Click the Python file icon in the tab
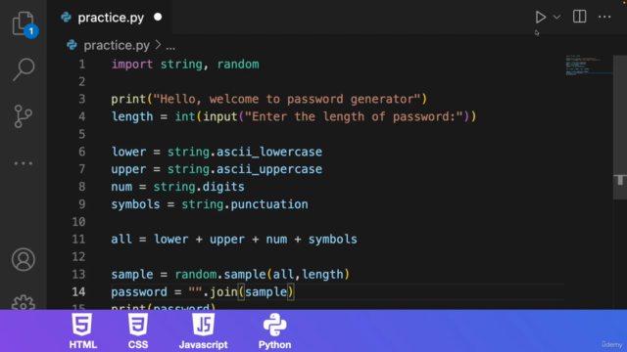Screen dimensions: 627x352 (66, 18)
